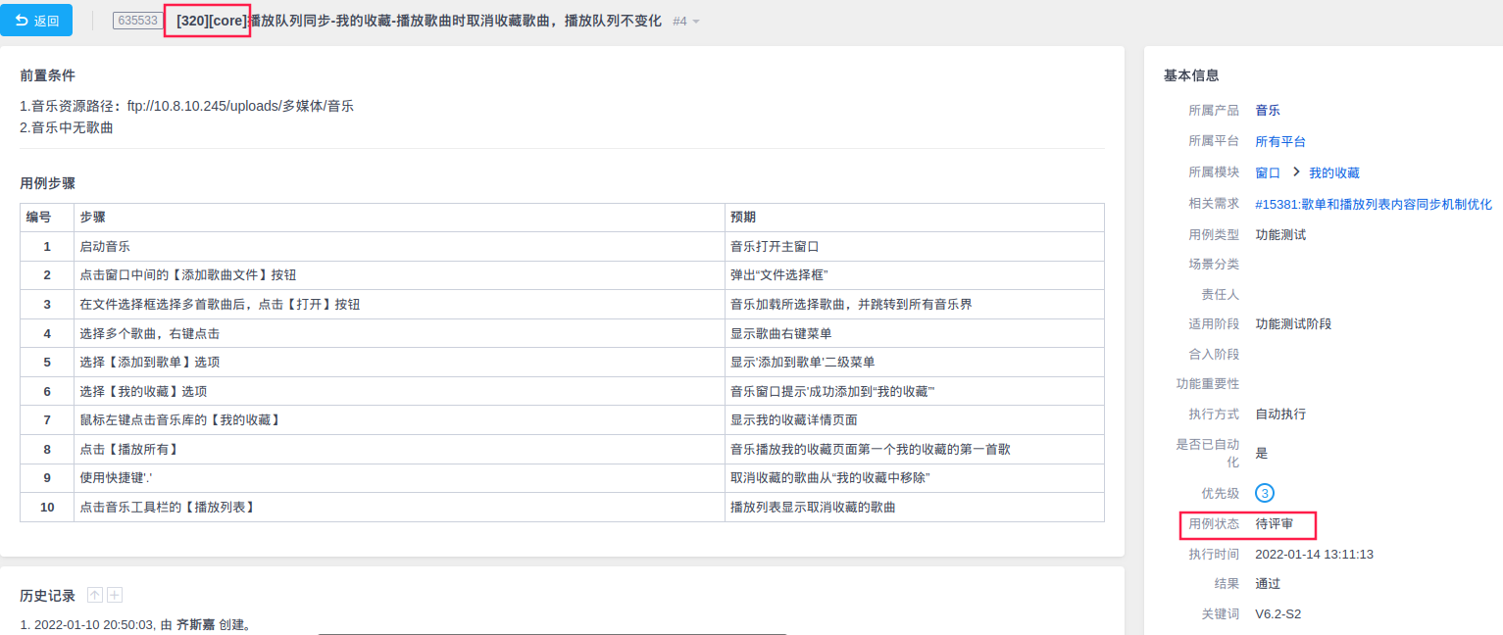Click the 返回 back button
Screen dimensions: 1503x635
(36, 21)
